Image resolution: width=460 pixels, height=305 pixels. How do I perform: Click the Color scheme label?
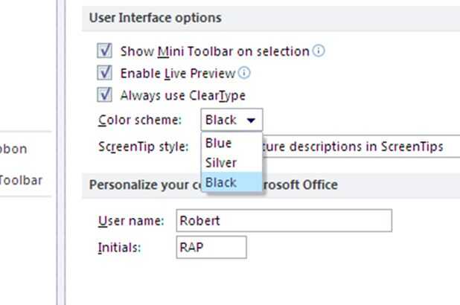coord(140,120)
